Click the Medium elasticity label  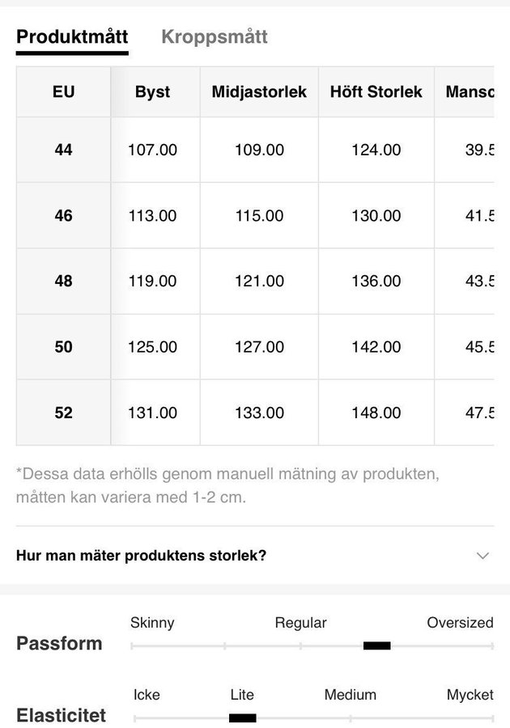(351, 695)
